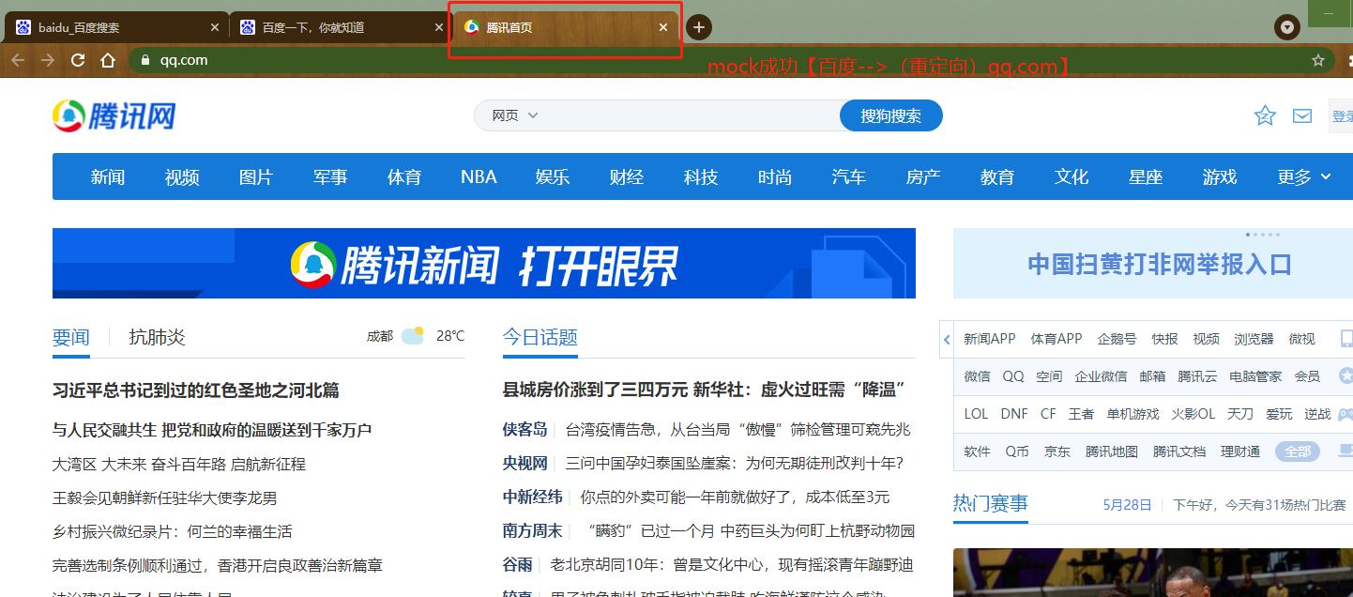Go to browser home icon
1353x597 pixels.
108,60
